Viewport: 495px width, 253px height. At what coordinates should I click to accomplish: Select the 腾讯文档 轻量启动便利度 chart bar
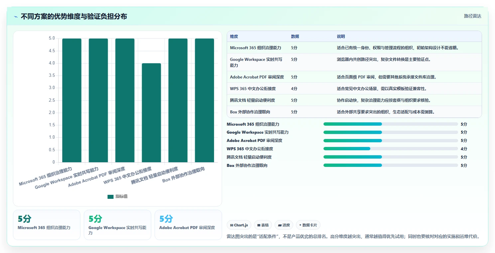pos(178,100)
